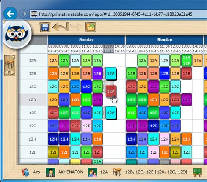Click the browser forward arrow button
The image size is (207, 182).
tap(24, 14)
